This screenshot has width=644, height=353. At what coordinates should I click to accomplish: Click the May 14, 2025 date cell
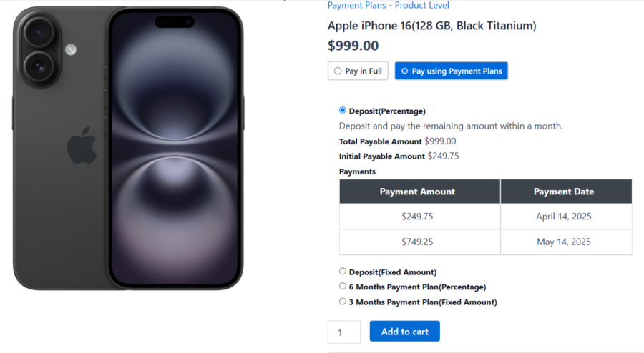coord(564,242)
